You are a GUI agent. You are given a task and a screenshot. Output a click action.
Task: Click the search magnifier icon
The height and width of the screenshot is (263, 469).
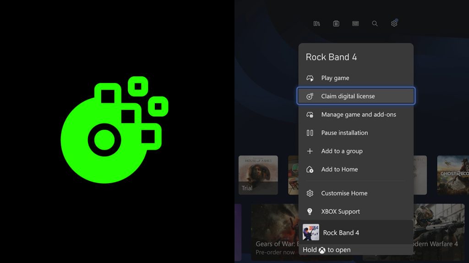coord(375,24)
